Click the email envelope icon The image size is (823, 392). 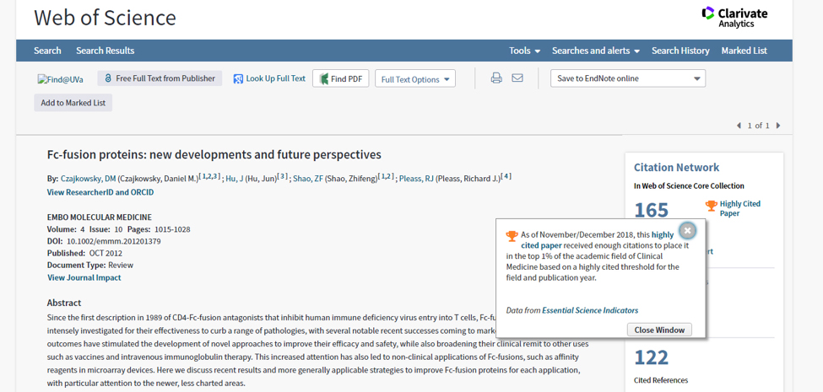point(517,78)
